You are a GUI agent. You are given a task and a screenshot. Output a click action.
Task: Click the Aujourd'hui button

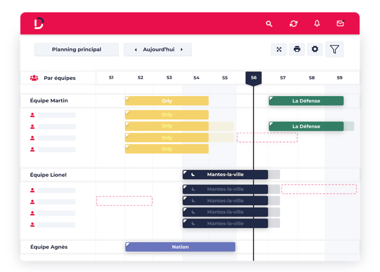pyautogui.click(x=158, y=49)
